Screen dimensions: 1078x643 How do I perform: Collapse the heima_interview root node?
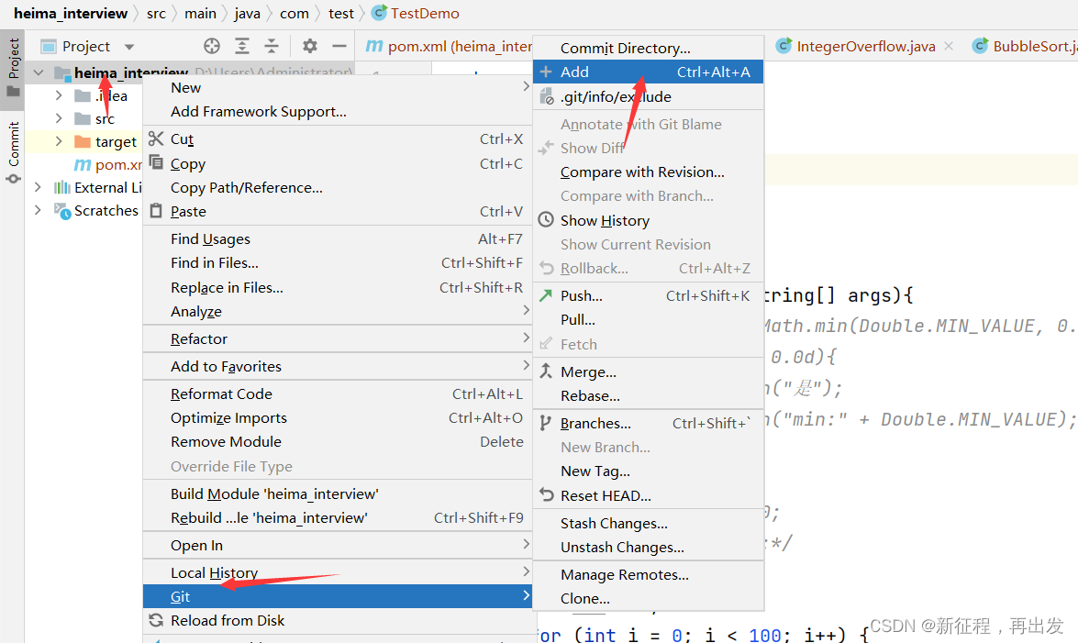39,72
